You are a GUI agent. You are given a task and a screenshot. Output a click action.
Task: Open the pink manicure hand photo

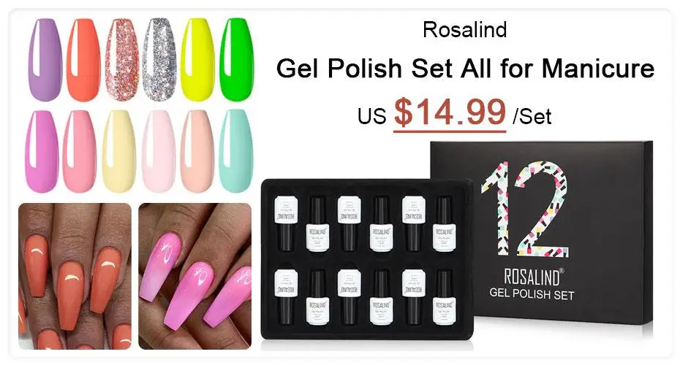coord(194,276)
